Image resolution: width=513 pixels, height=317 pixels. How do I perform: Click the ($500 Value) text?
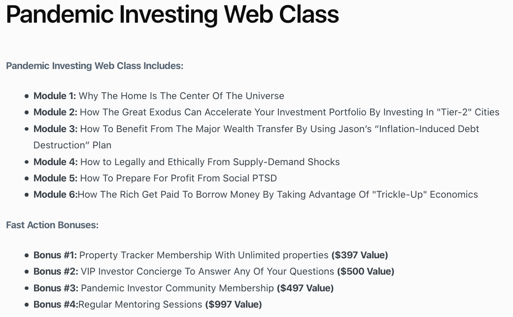[x=366, y=272]
